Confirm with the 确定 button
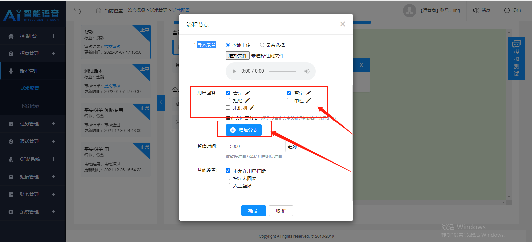532x242 pixels. pos(254,211)
